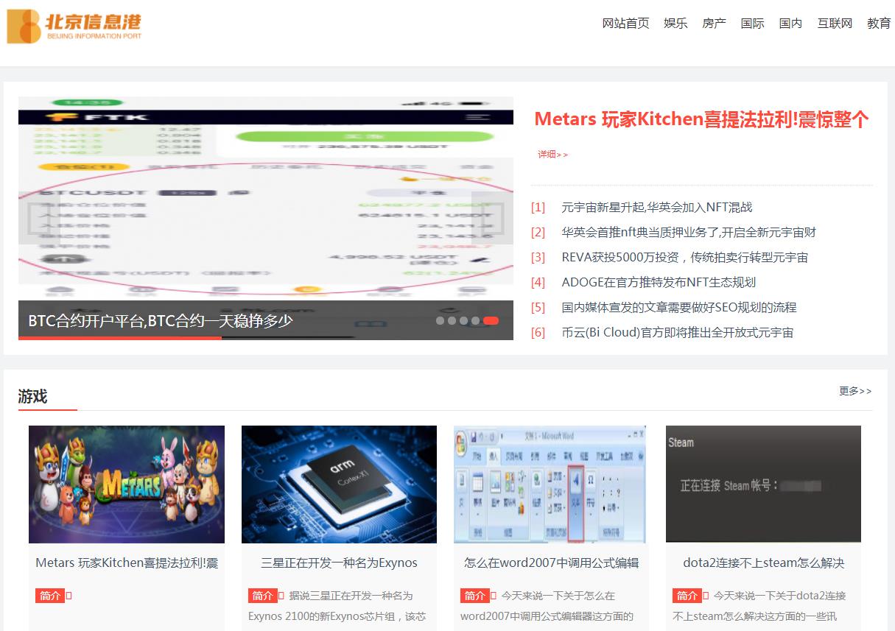This screenshot has height=631, width=895.
Task: Open article 元宇宙新星升起,华英会加入NFT混战
Action: tap(656, 208)
